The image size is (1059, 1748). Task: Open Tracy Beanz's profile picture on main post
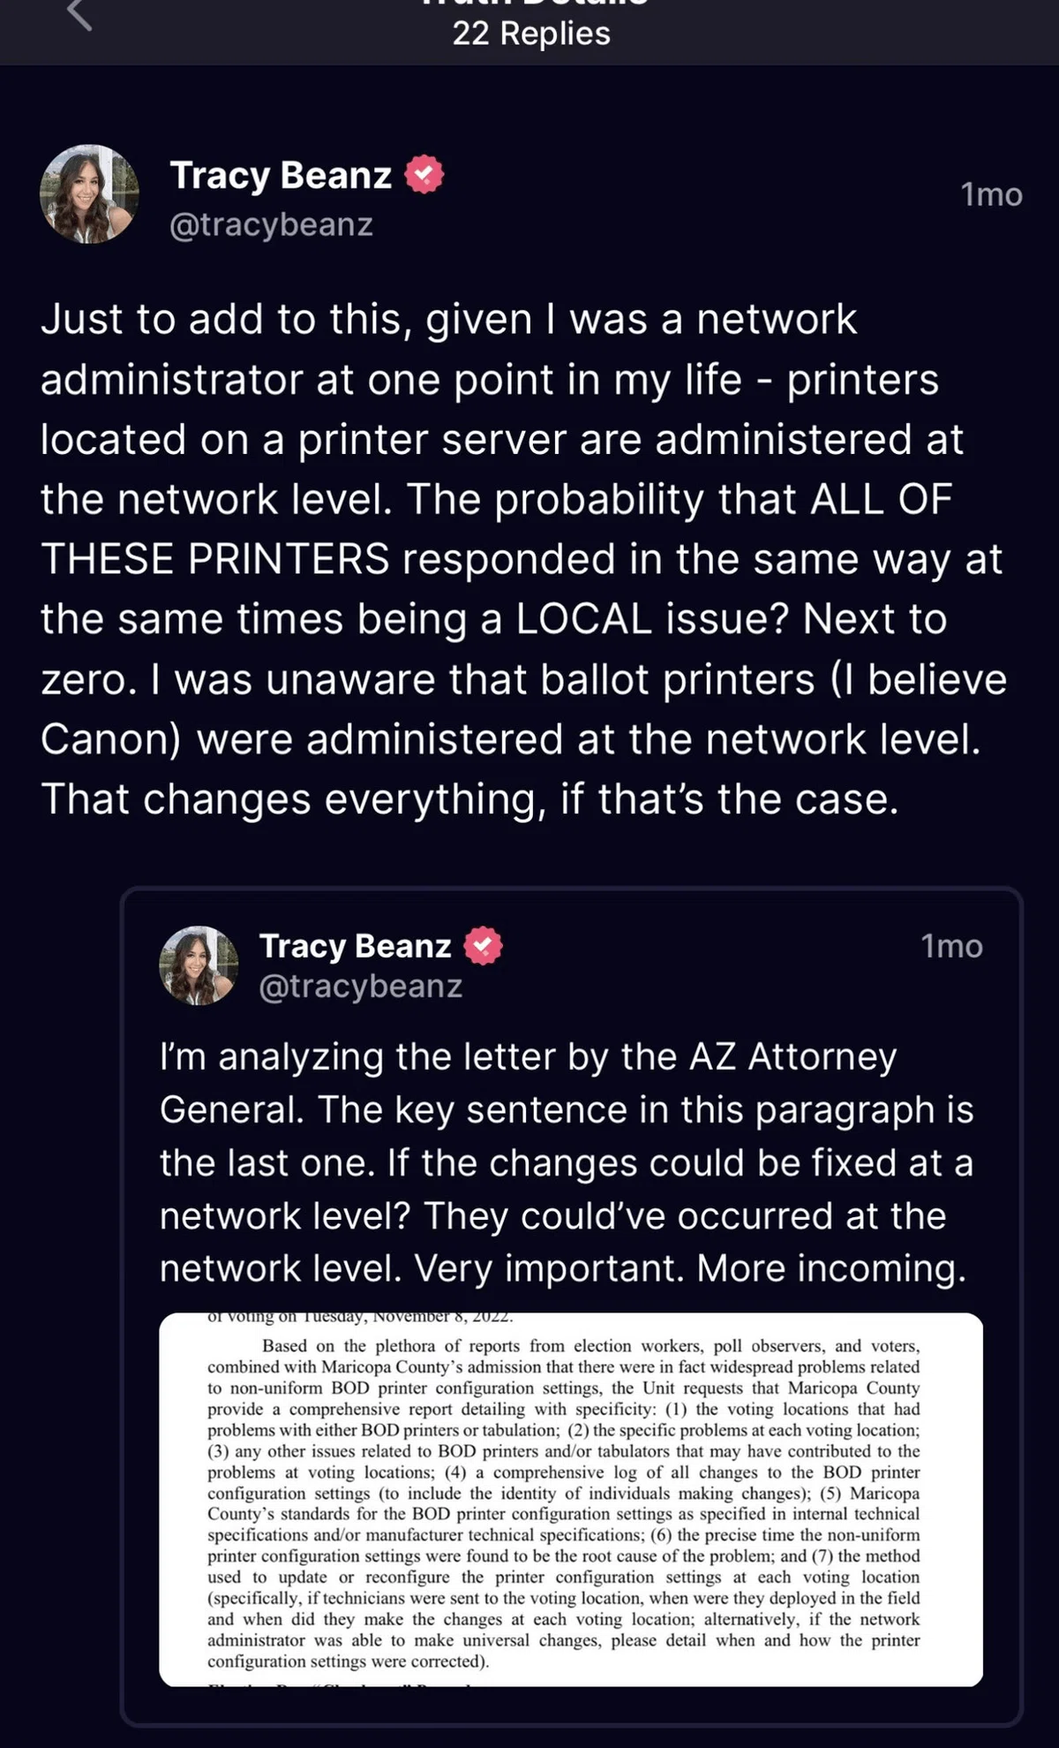point(89,194)
